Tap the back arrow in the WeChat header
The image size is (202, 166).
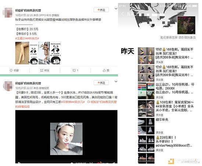122,14
